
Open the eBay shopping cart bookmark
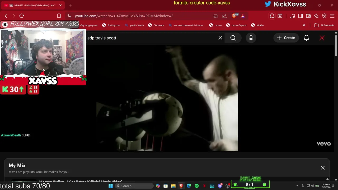coord(89,25)
